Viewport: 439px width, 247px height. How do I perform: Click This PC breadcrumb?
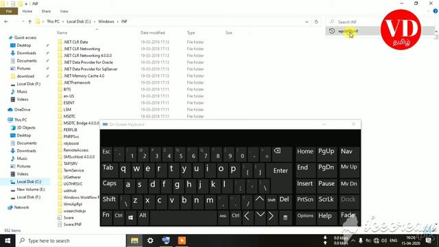click(x=53, y=21)
